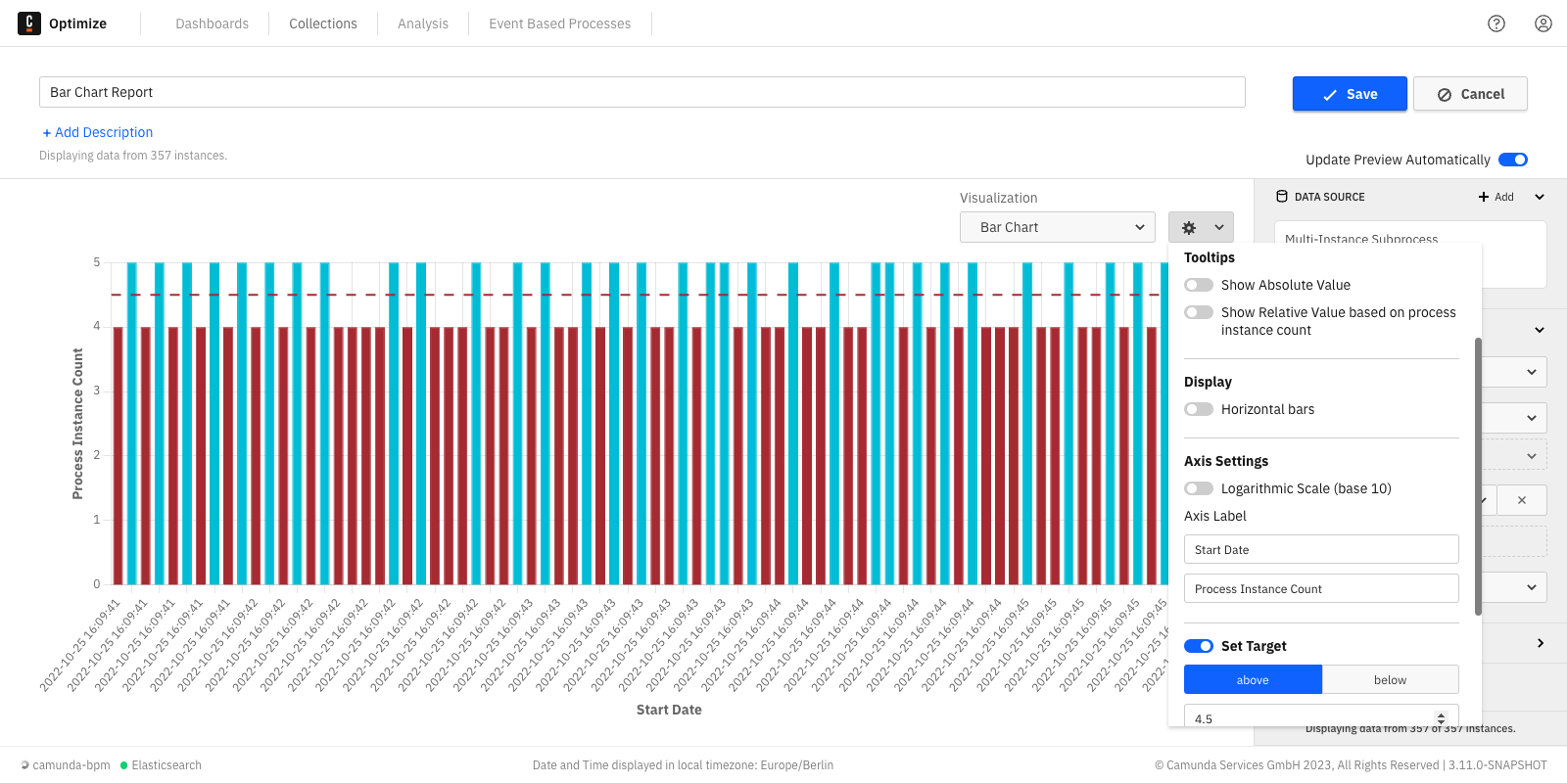Enable Show Absolute Value toggle
The image size is (1567, 783).
pos(1199,285)
